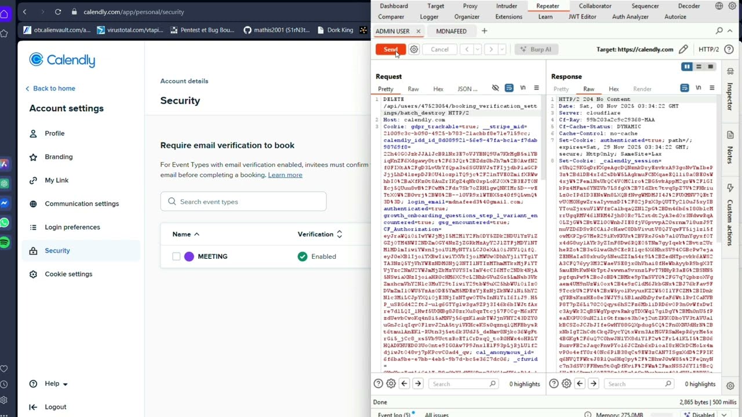Go back home in Calendly sidebar
The width and height of the screenshot is (742, 417).
[x=50, y=88]
